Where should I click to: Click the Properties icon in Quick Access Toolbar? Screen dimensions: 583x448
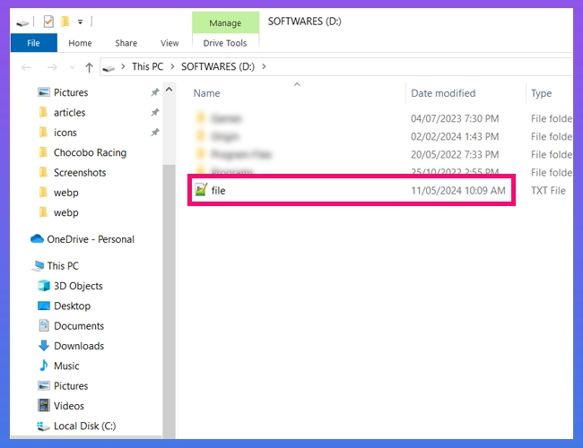[48, 21]
